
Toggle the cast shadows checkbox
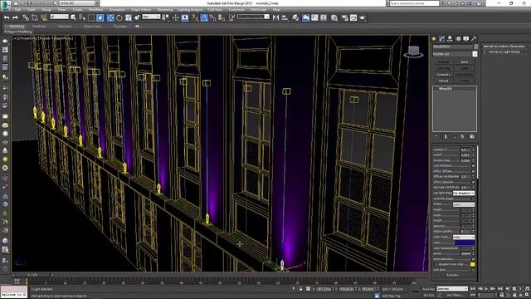(474, 166)
